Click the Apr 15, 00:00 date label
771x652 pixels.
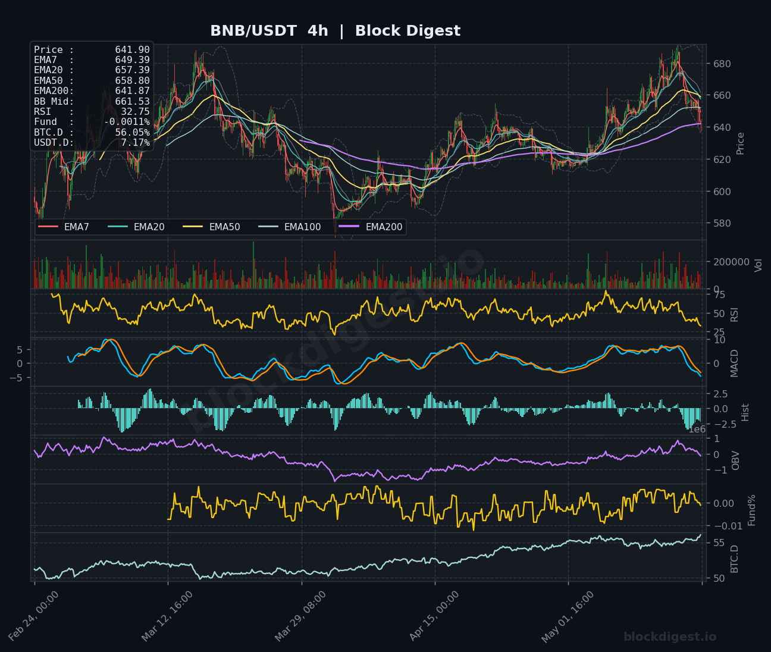click(x=434, y=616)
